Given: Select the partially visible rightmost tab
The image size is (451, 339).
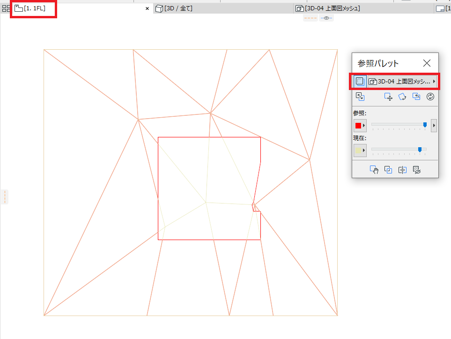Looking at the screenshot, I should [x=443, y=8].
